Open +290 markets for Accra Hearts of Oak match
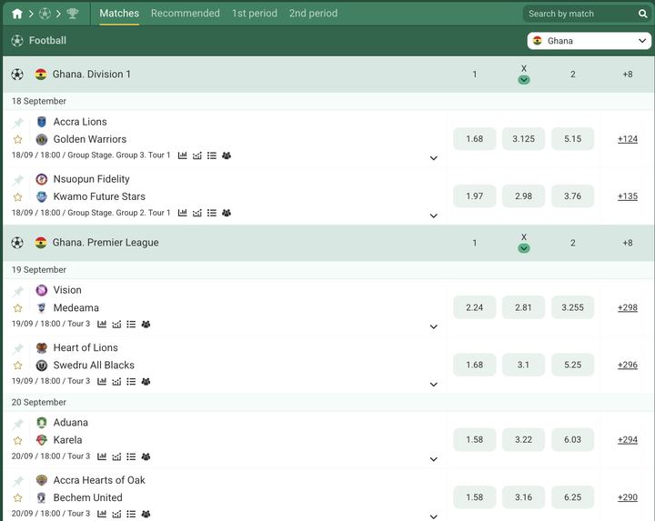Screen dimensions: 655x521 point(628,497)
